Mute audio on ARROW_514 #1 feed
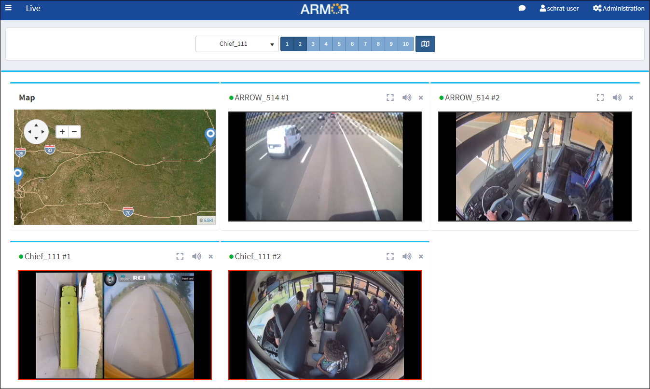 pos(407,97)
